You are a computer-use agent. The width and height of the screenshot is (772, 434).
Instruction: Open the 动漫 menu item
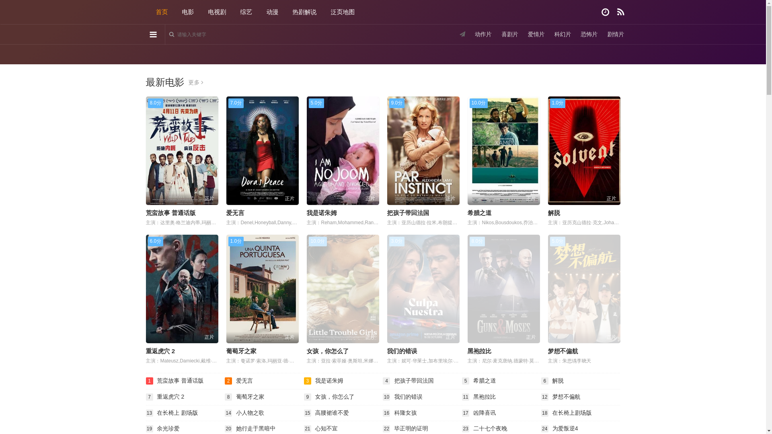(x=272, y=12)
